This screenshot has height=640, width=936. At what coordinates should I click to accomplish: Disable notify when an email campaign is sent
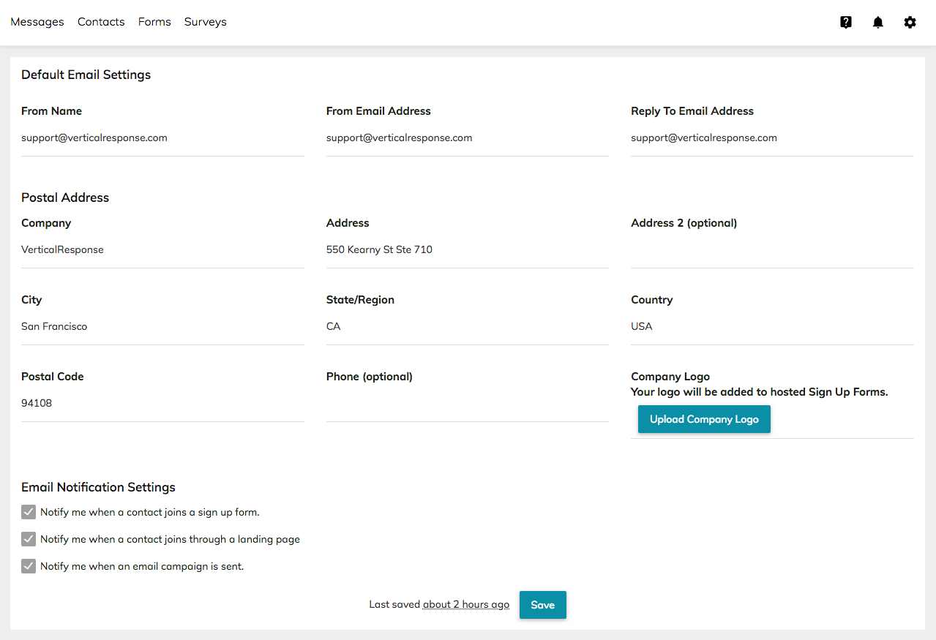click(x=29, y=566)
